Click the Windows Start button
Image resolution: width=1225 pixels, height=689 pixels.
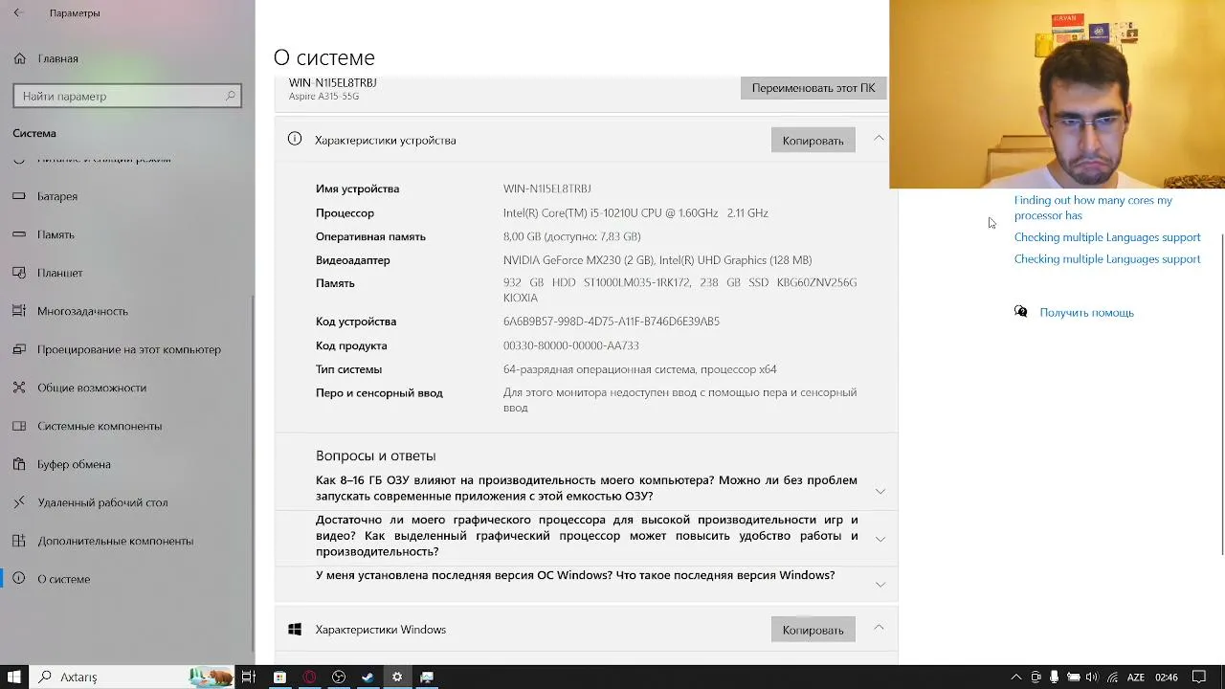pyautogui.click(x=14, y=677)
